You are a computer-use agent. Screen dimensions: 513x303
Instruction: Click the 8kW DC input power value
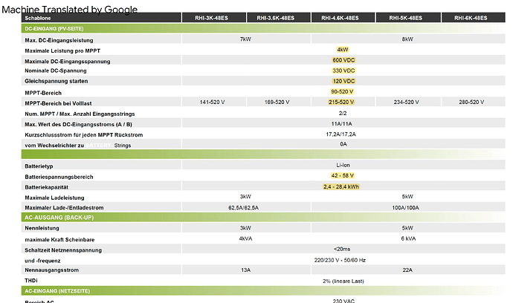tap(407, 39)
